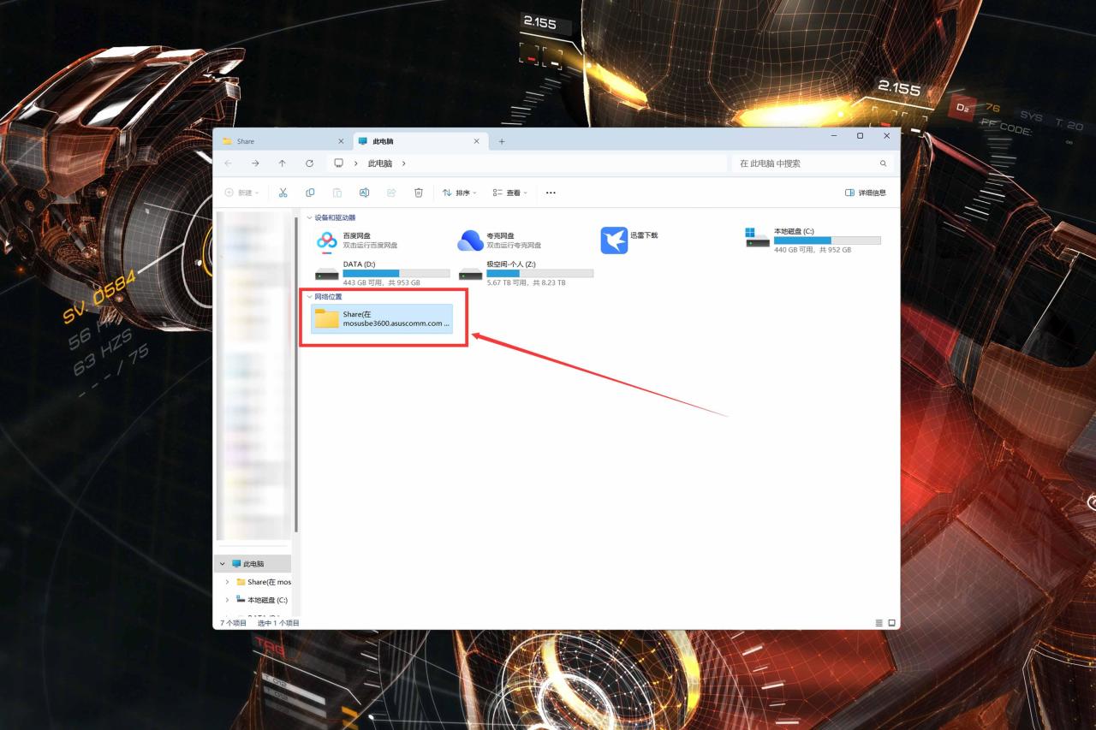Go up one folder level
This screenshot has width=1096, height=730.
282,163
